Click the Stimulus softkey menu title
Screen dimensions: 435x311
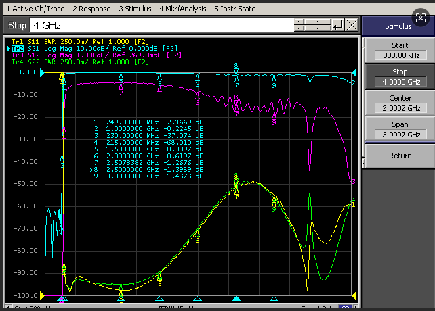(x=398, y=26)
